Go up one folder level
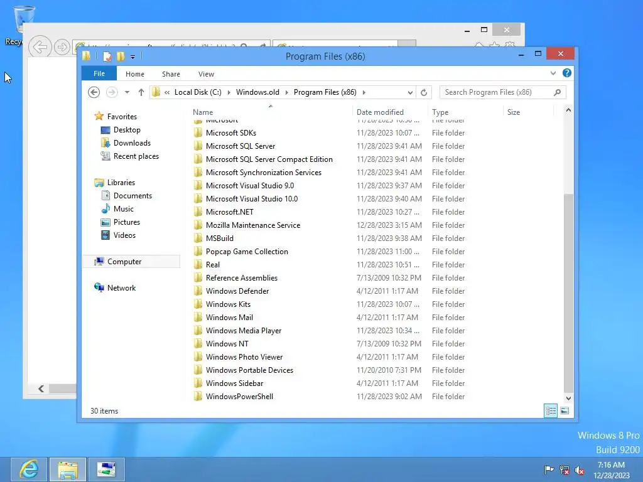643x482 pixels. pos(141,92)
